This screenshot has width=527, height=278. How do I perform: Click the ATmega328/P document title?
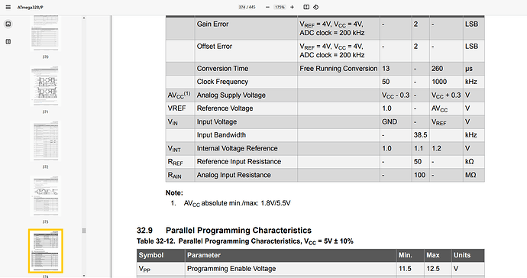pos(31,7)
